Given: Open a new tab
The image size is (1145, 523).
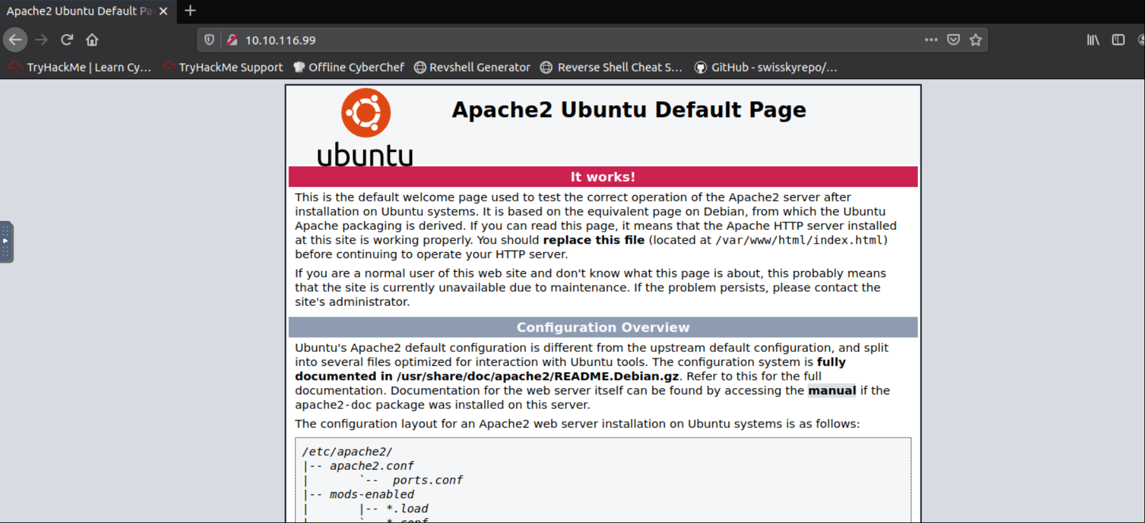Looking at the screenshot, I should pyautogui.click(x=190, y=11).
